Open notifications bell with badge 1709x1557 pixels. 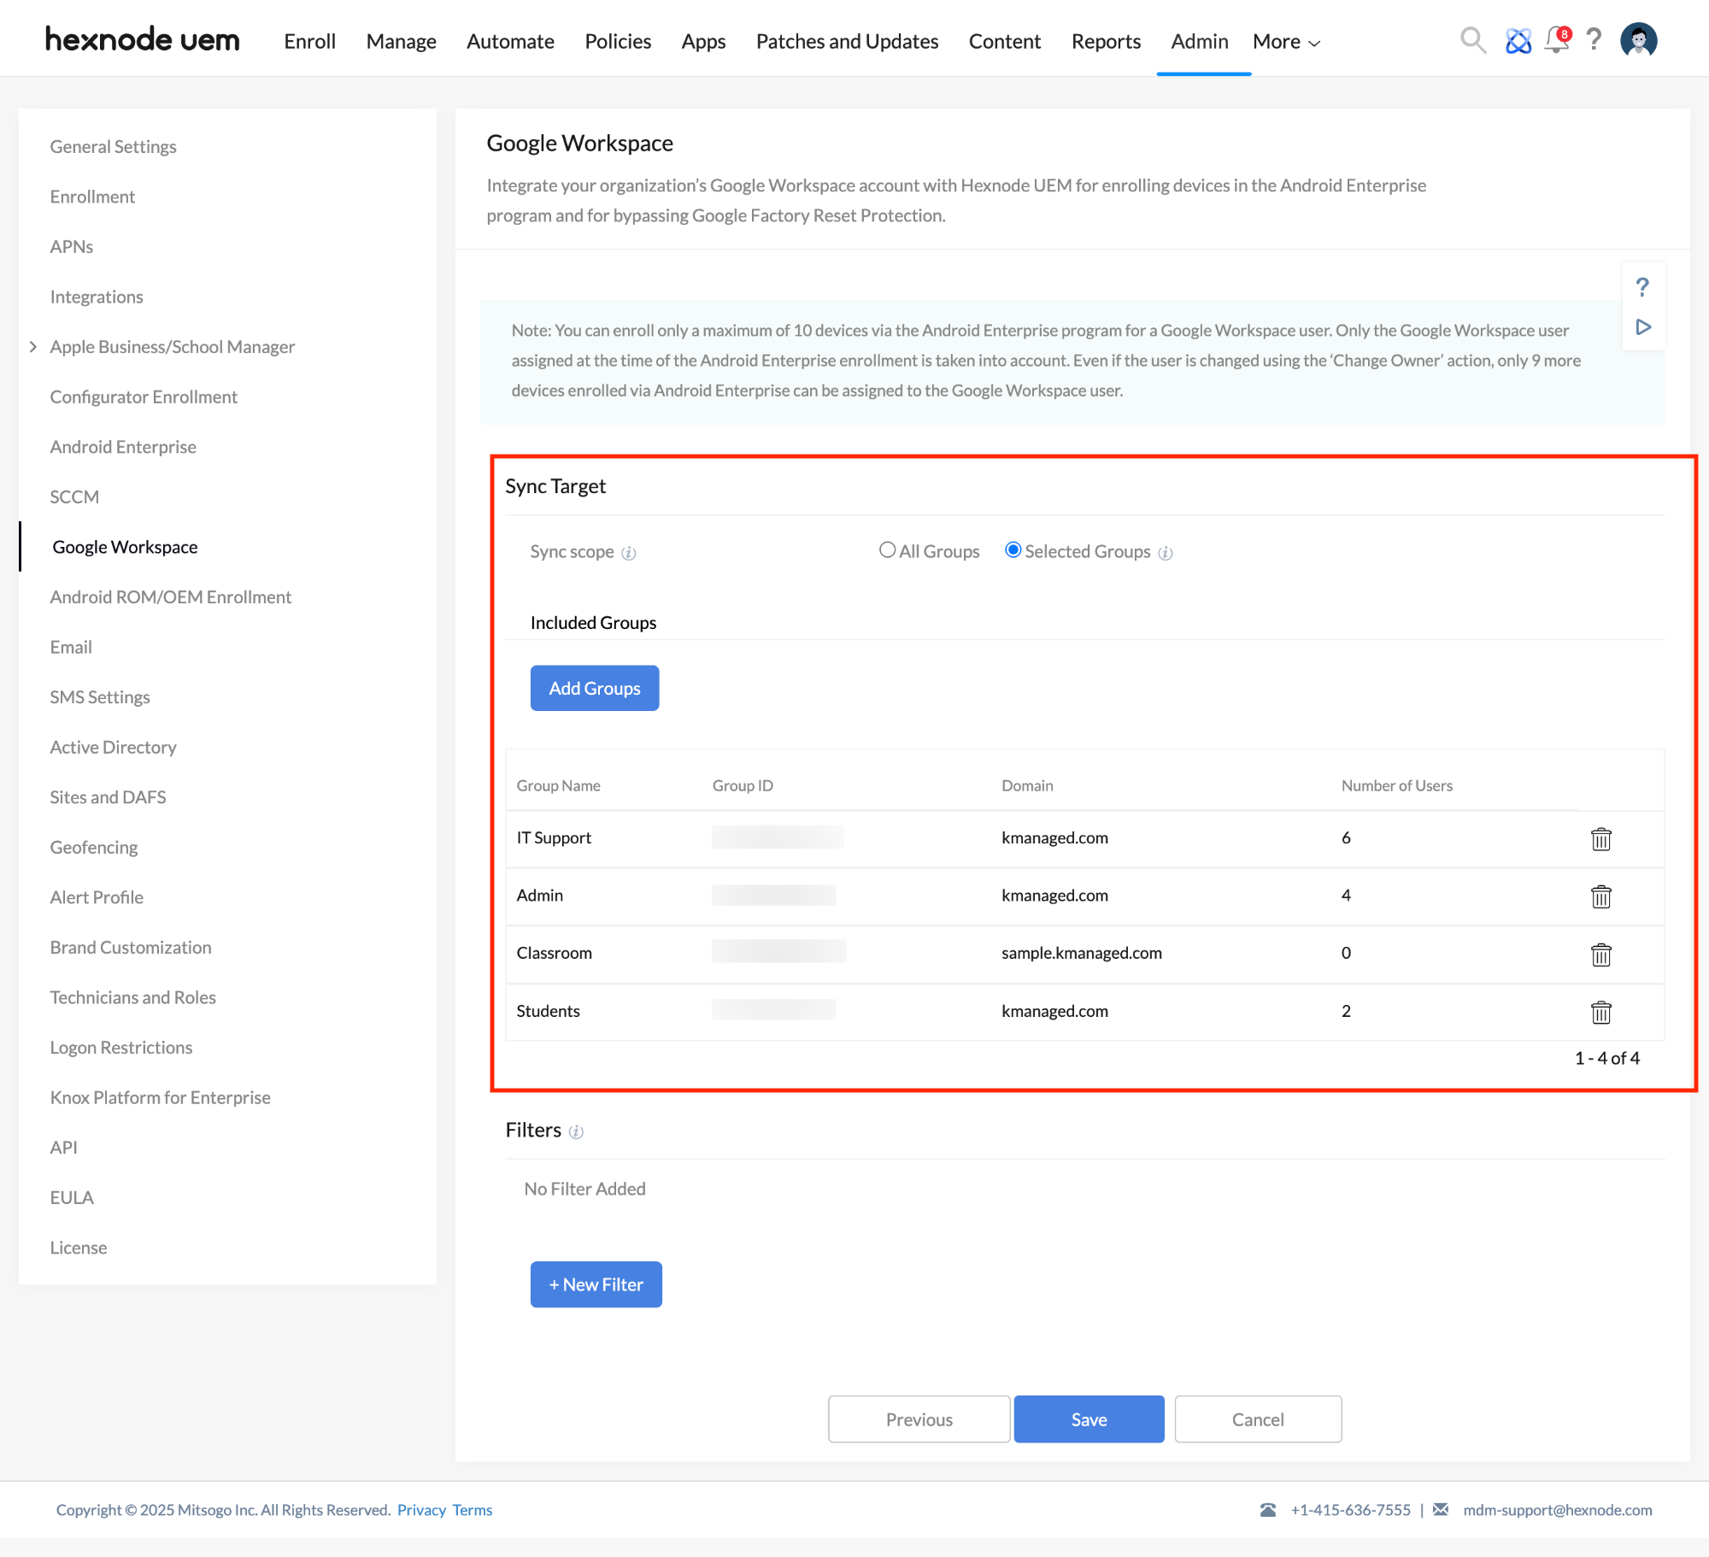click(1557, 40)
